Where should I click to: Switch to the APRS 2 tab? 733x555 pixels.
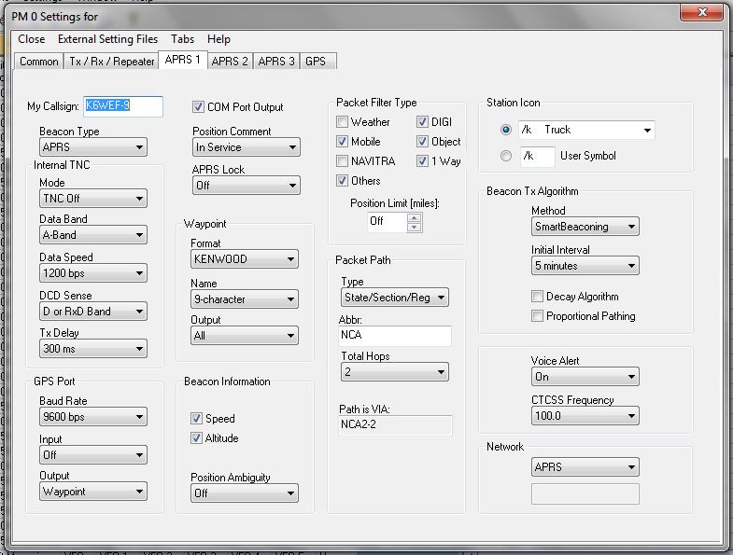coord(230,62)
